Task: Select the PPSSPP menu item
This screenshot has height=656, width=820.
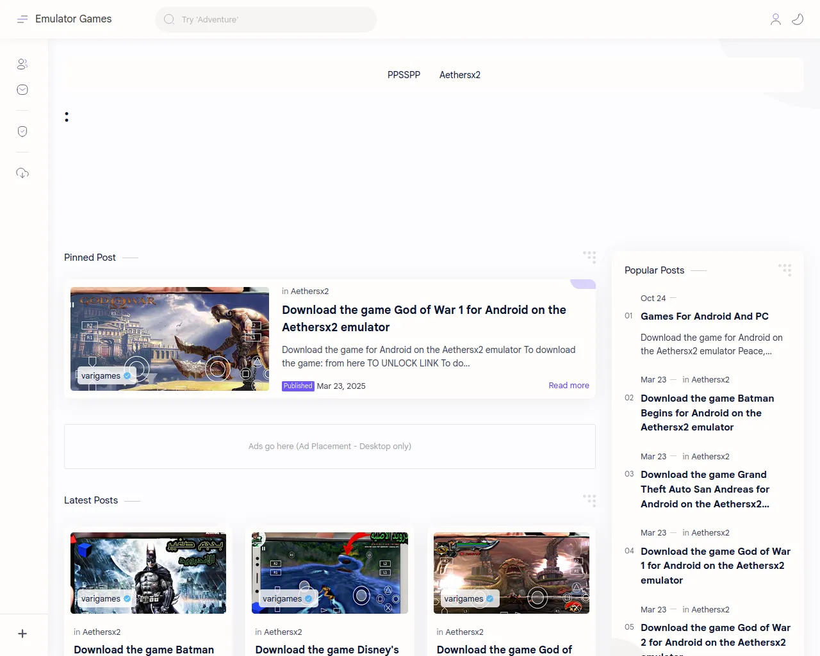Action: [404, 75]
